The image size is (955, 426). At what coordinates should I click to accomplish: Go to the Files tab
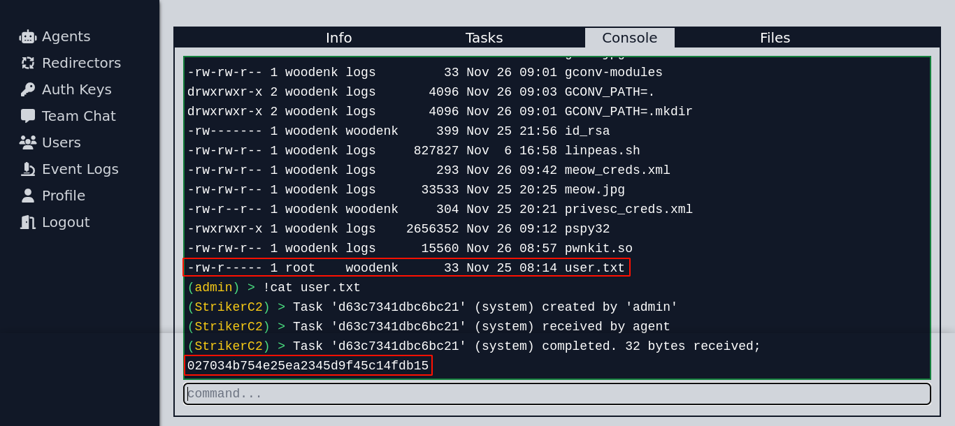click(x=775, y=38)
